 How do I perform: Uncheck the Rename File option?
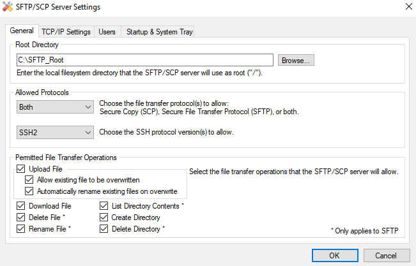(21, 229)
